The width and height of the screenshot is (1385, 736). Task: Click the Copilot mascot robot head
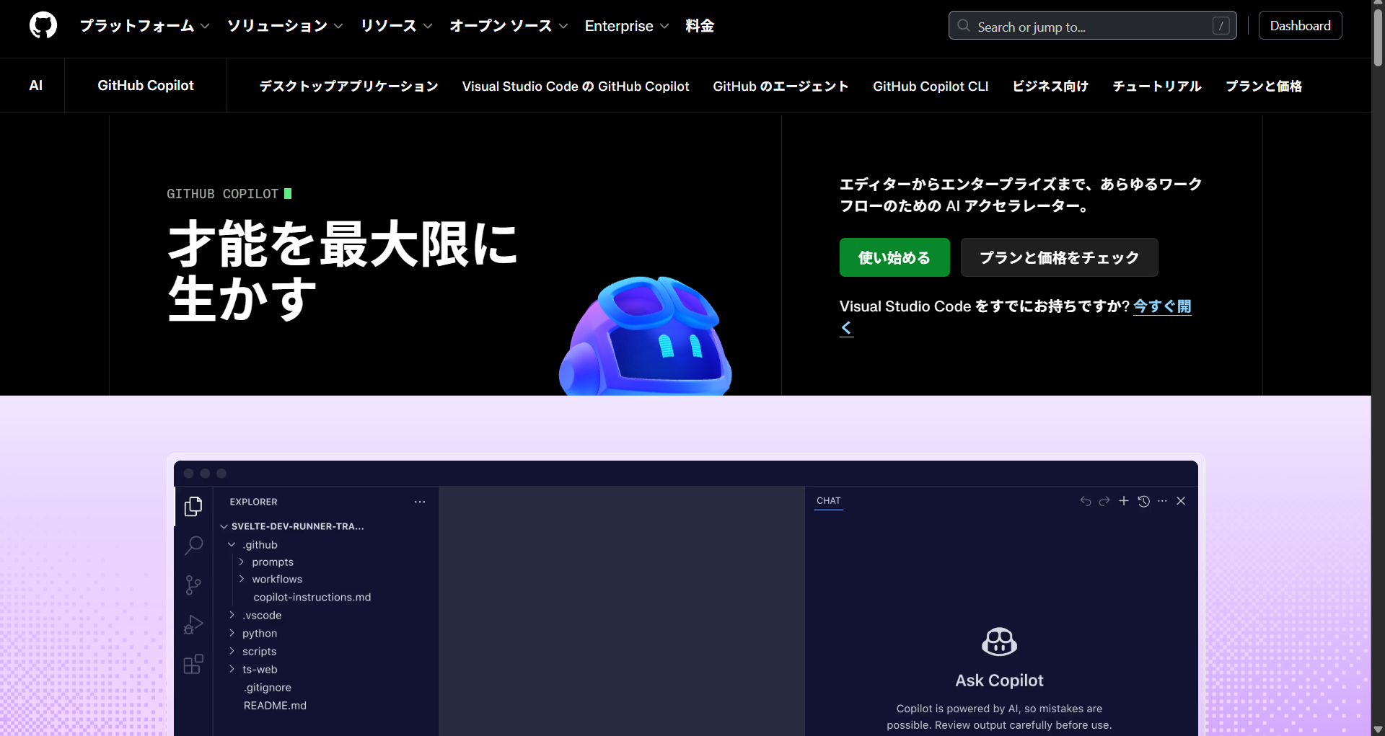tap(646, 336)
